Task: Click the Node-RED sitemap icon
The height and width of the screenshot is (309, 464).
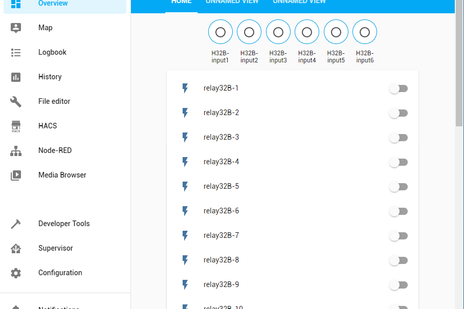Action: (x=16, y=151)
